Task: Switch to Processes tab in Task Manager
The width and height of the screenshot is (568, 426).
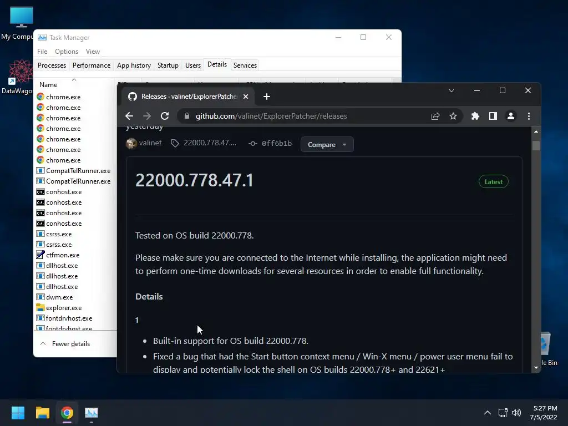Action: coord(52,65)
